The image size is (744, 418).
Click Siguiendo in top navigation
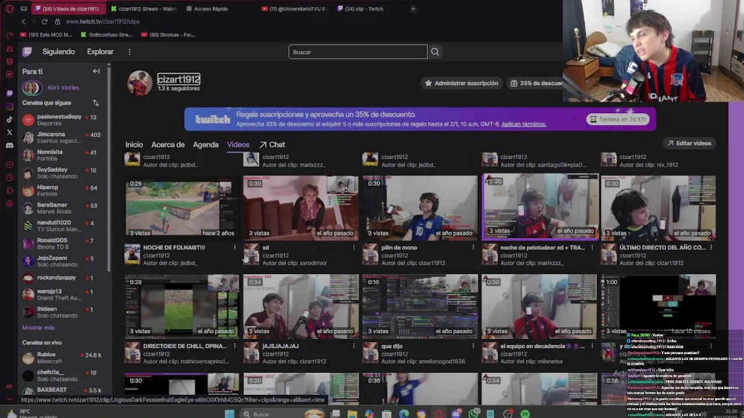click(59, 52)
